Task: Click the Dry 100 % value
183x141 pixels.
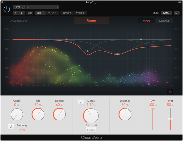Action: tap(153, 105)
